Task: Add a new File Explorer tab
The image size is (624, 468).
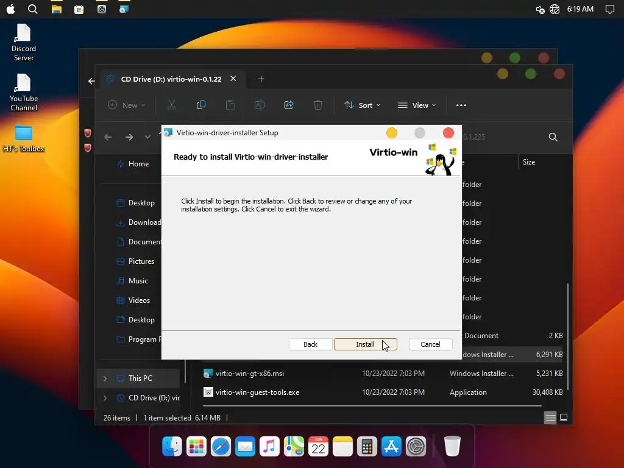Action: coord(261,79)
